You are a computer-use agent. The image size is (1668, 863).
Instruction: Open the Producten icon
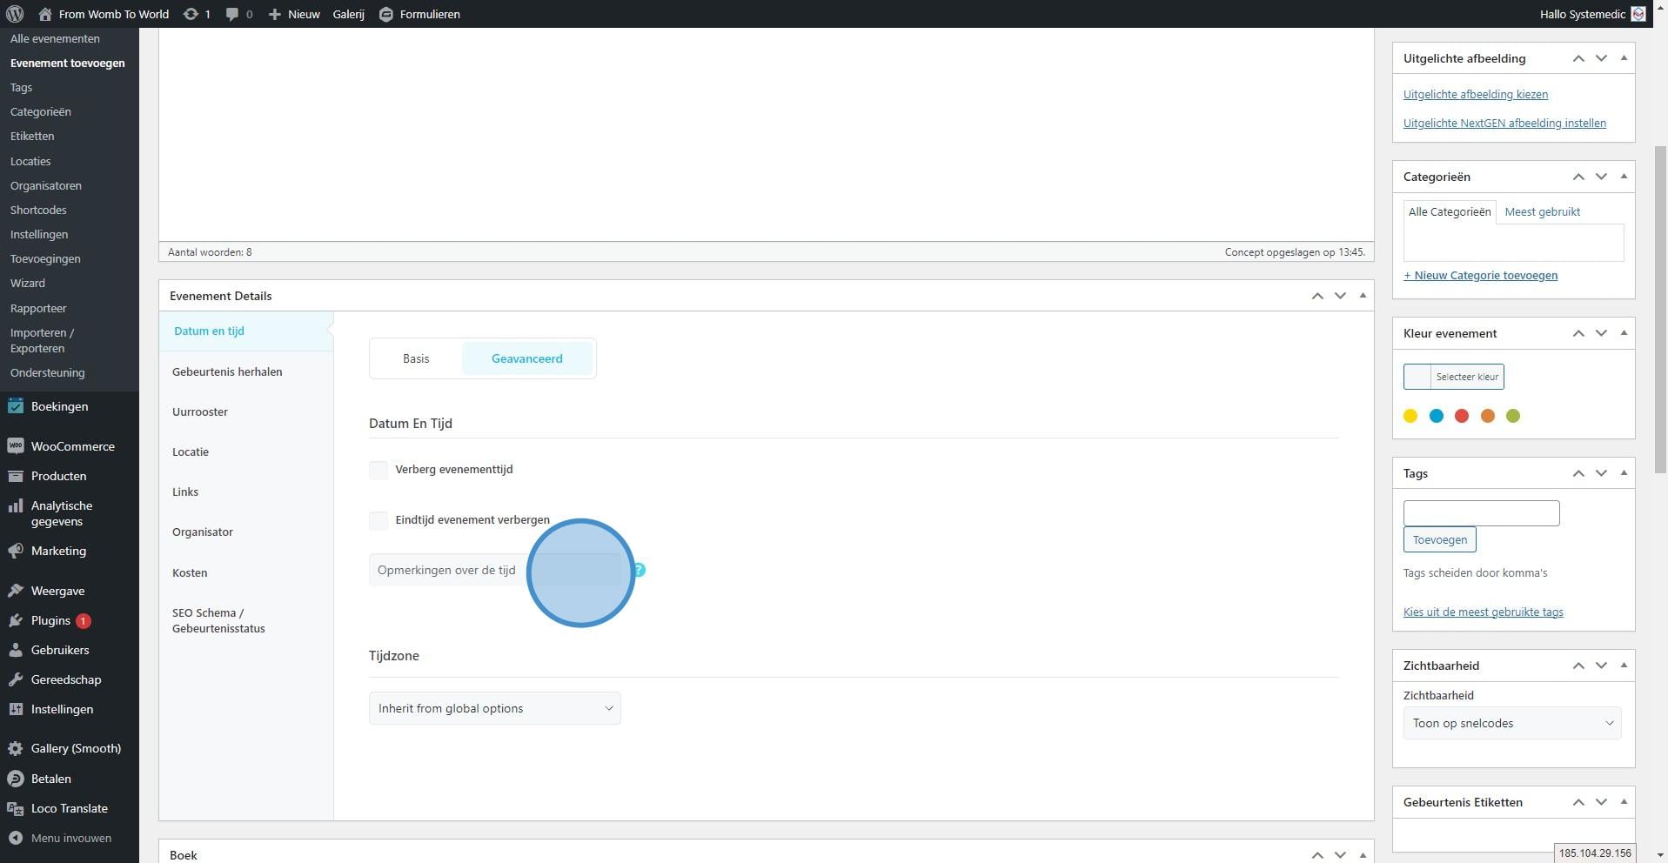tap(16, 476)
